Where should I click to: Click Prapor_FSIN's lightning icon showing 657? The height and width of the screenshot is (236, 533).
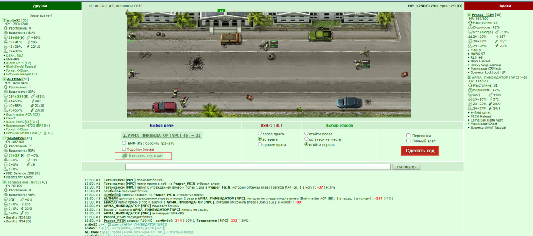[x=496, y=37]
